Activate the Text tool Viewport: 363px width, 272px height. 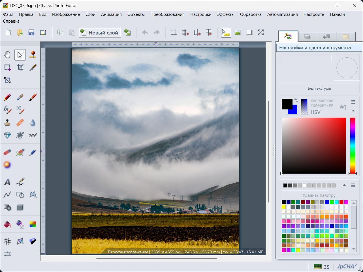coord(7,182)
